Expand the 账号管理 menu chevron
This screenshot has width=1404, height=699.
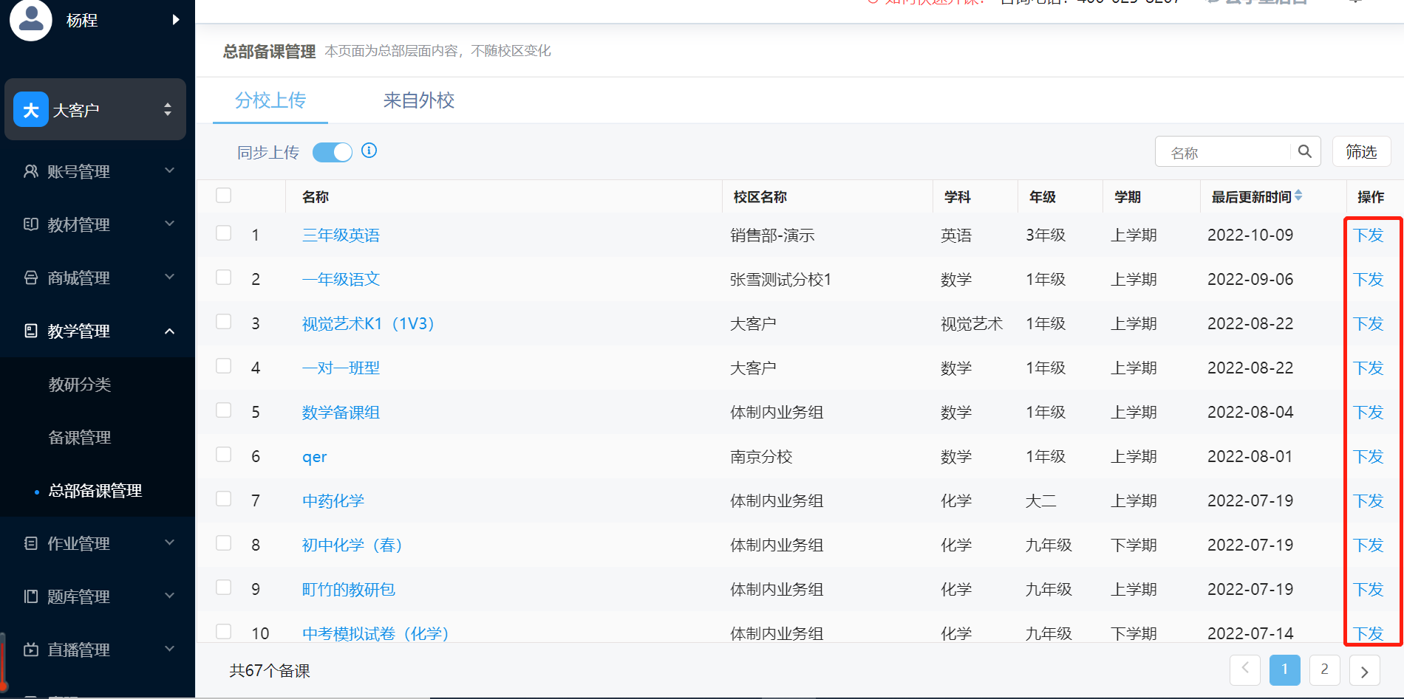[x=169, y=171]
